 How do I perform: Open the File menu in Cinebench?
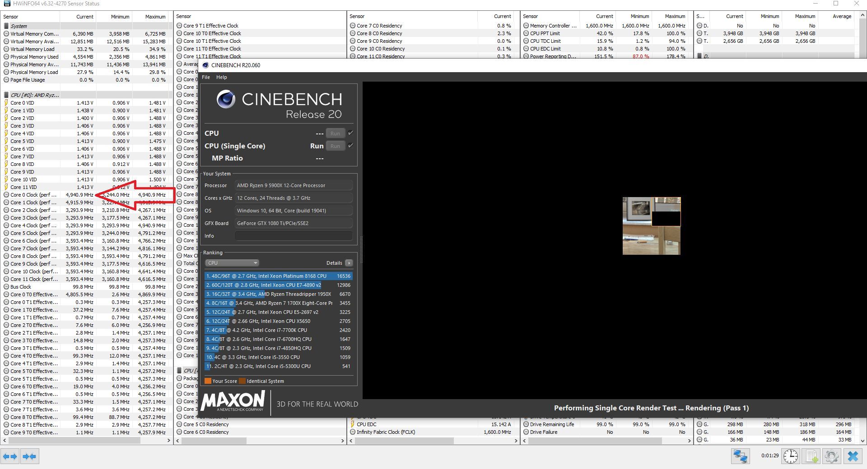tap(206, 77)
